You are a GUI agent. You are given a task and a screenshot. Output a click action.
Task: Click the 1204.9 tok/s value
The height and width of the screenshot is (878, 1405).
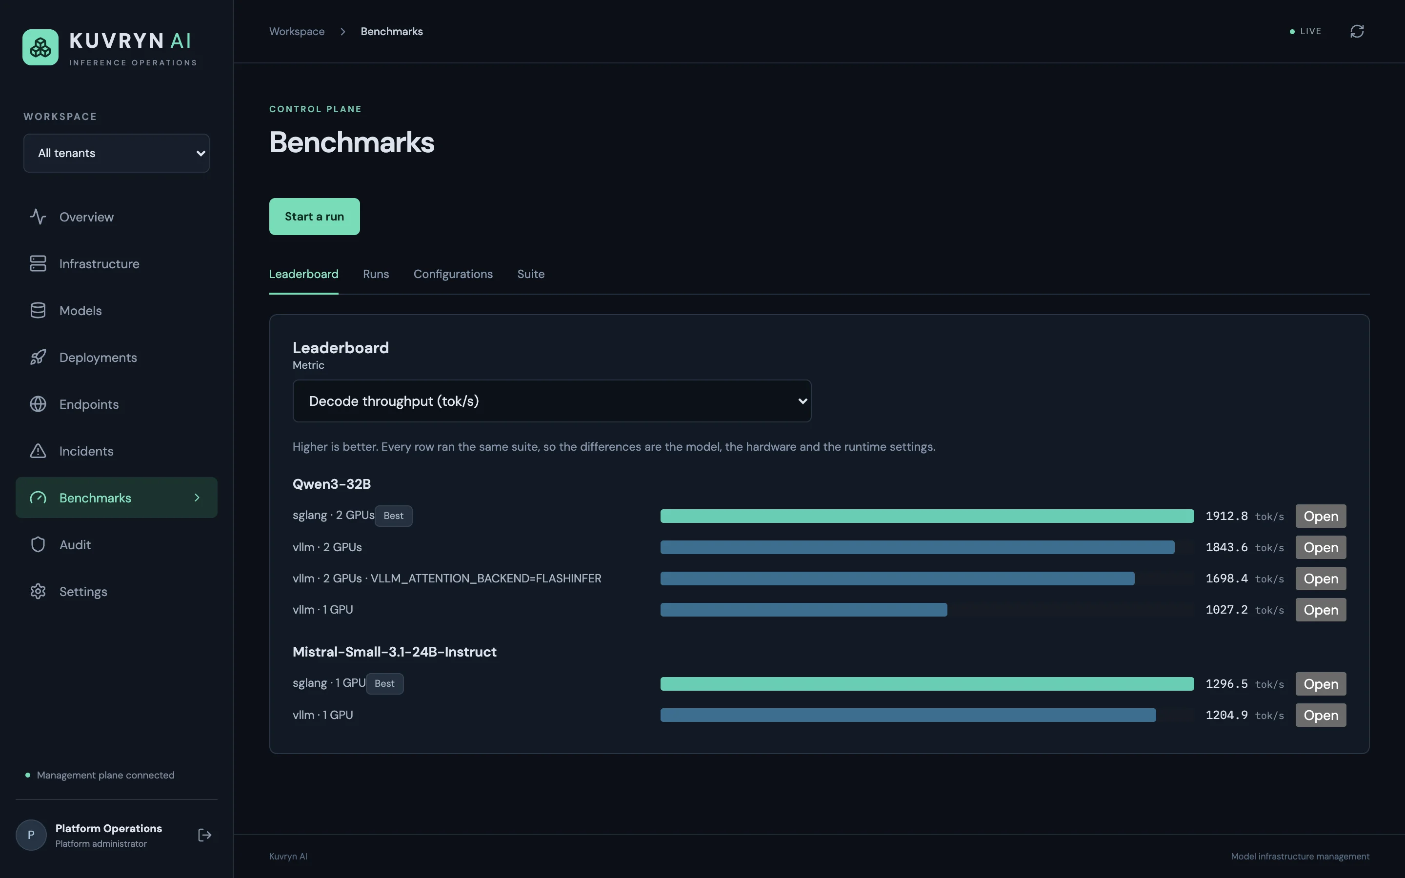click(1244, 716)
